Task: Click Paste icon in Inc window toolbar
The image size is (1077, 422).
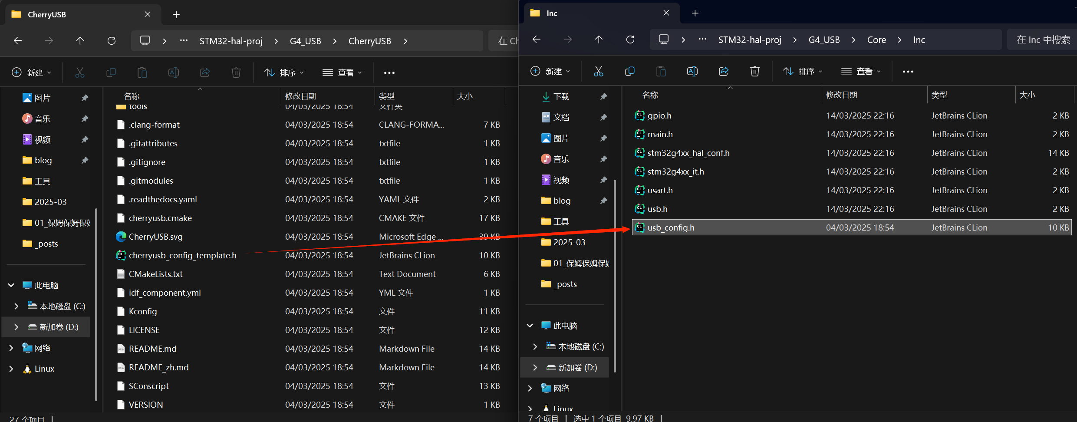Action: pyautogui.click(x=661, y=71)
